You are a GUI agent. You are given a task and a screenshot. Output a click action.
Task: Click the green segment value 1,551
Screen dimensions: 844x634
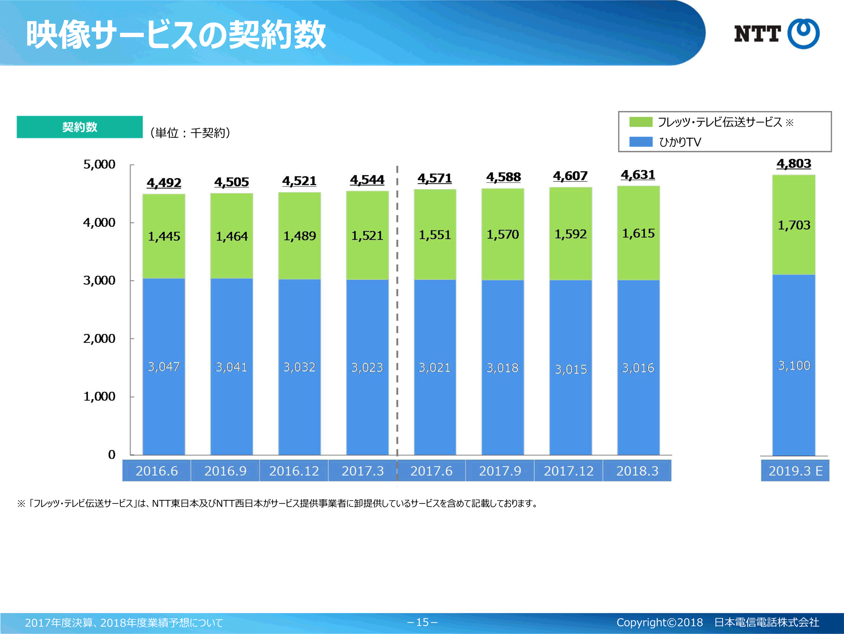(x=435, y=235)
